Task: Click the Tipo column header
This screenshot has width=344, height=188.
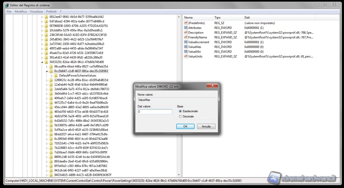Action: coord(217,18)
